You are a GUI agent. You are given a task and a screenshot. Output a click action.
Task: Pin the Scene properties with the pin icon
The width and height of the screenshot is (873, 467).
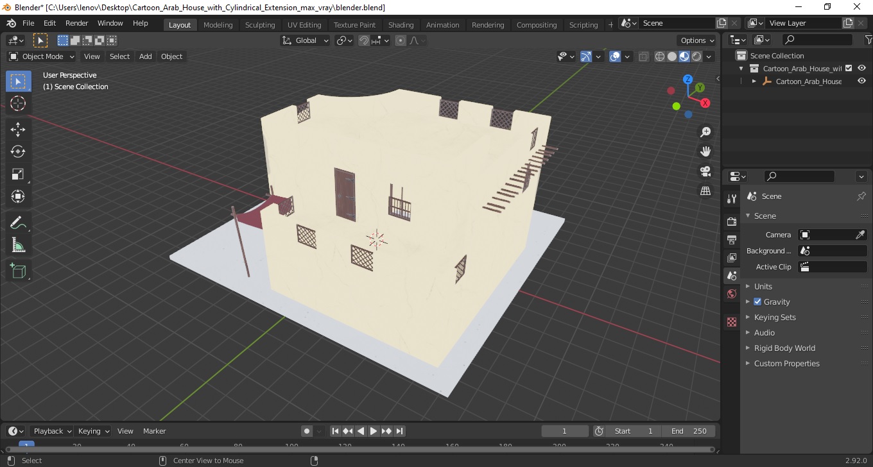coord(861,196)
